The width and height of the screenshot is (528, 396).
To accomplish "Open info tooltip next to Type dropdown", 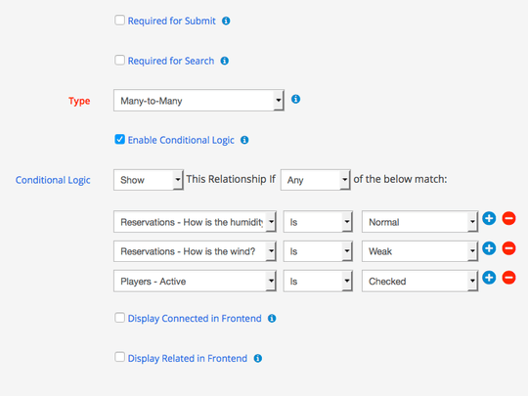I will tap(295, 99).
